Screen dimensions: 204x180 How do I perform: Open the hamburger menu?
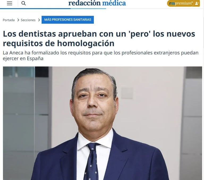click(10, 3)
